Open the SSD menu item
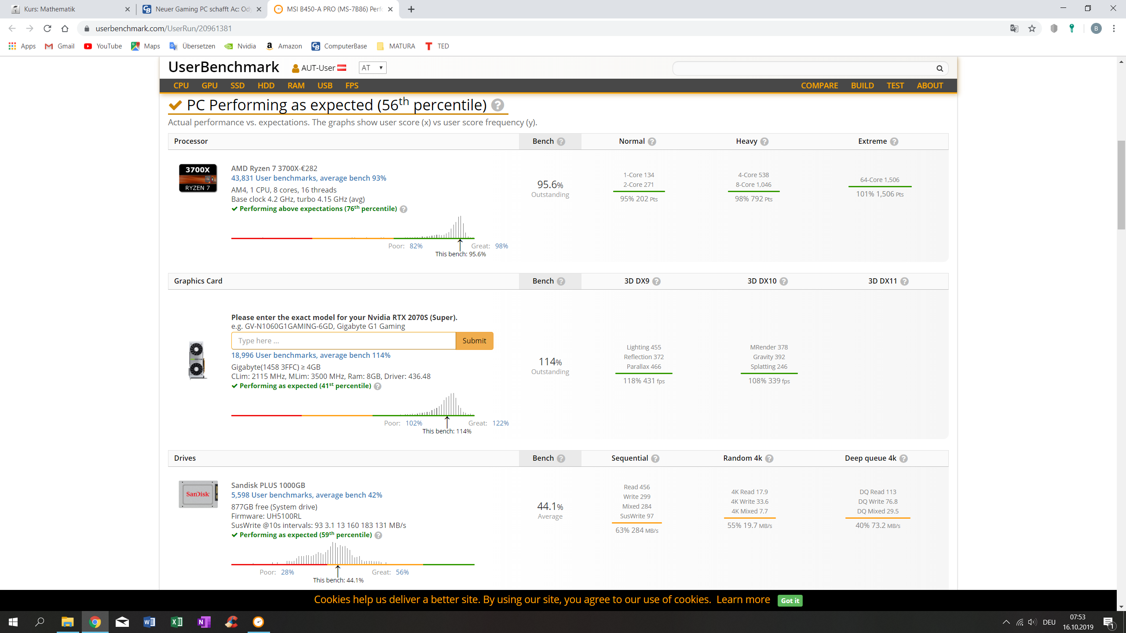 tap(238, 86)
